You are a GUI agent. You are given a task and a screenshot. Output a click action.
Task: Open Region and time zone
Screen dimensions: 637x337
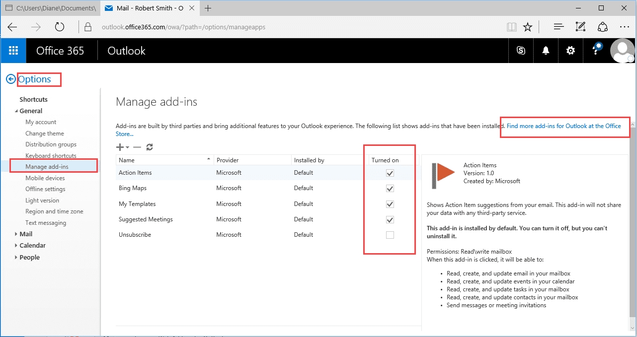(x=54, y=211)
